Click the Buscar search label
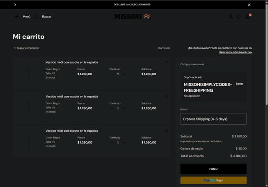The width and height of the screenshot is (268, 187). (x=46, y=17)
